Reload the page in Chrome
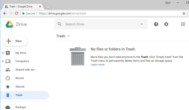189x110 pixels. [x=17, y=14]
